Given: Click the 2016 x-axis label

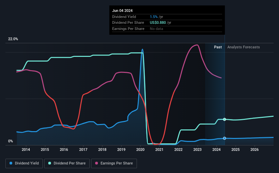Looking at the screenshot, I should coord(64,150).
